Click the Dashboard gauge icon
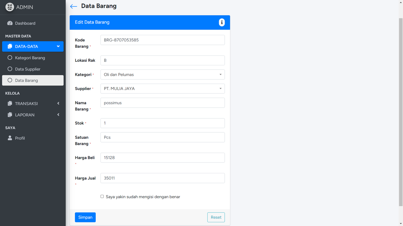This screenshot has width=403, height=226. pos(10,23)
